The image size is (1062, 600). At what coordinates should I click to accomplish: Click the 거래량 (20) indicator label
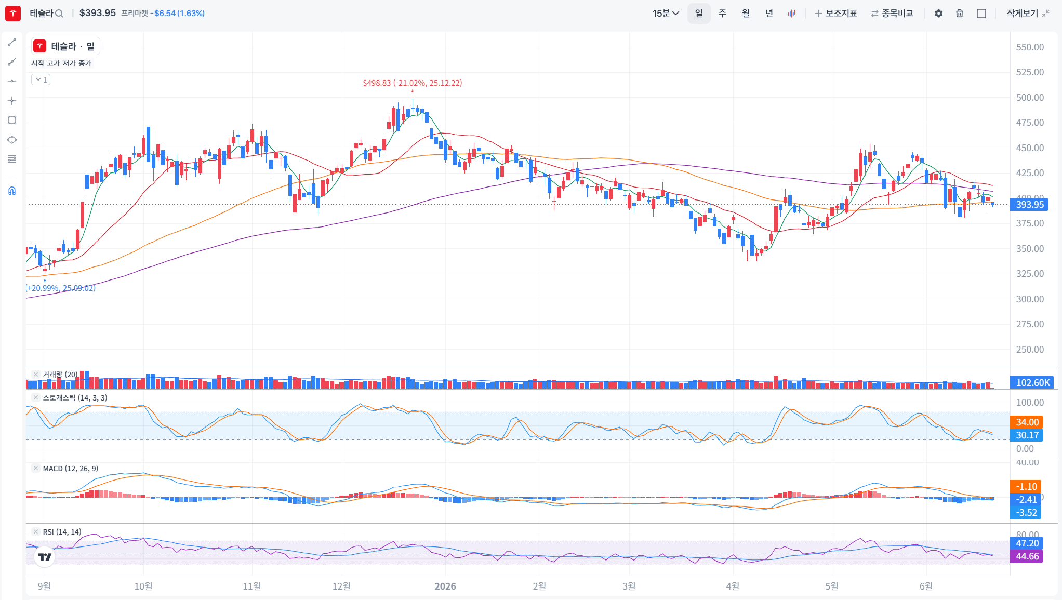[60, 374]
